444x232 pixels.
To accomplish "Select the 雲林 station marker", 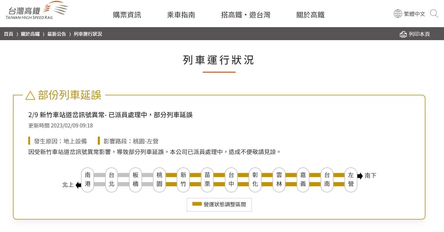I will click(x=279, y=180).
